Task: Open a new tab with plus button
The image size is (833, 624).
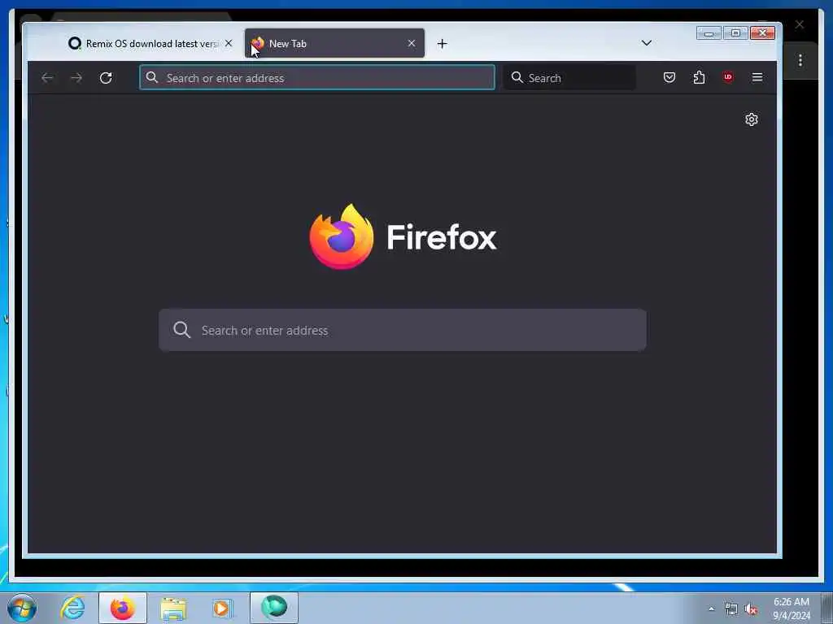Action: 442,44
